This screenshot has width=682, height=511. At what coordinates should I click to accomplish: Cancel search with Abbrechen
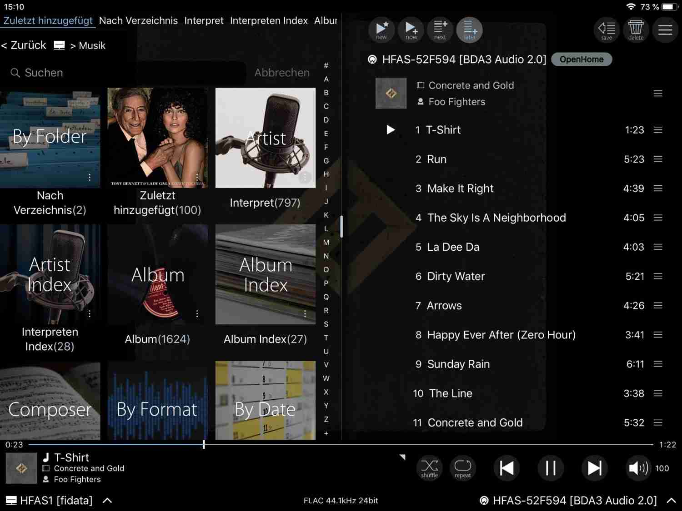282,73
